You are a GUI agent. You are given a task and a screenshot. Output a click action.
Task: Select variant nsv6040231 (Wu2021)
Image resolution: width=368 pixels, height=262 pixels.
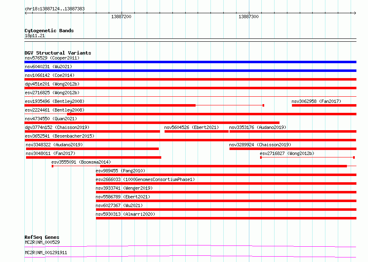48,67
